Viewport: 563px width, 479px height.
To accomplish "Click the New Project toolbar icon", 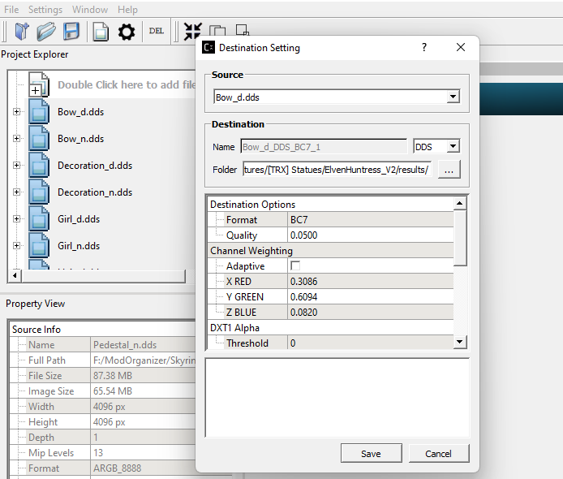I will [x=22, y=32].
